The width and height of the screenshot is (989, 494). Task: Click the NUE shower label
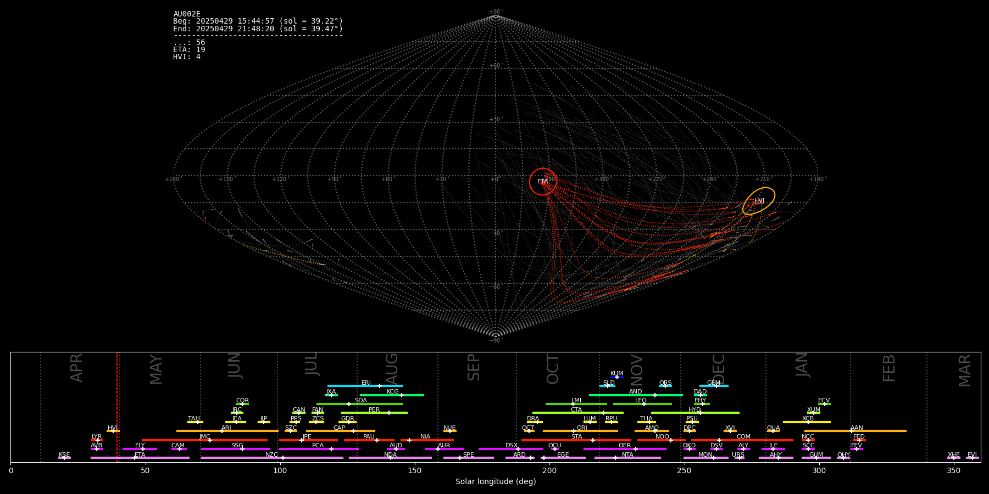pos(449,428)
